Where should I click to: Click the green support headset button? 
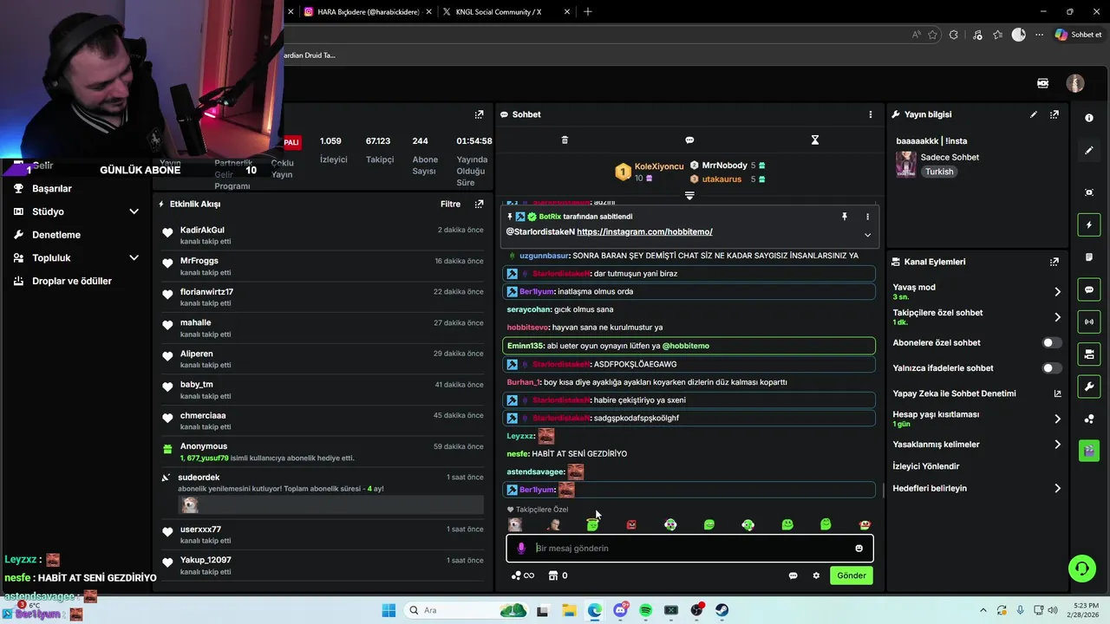click(x=1081, y=569)
